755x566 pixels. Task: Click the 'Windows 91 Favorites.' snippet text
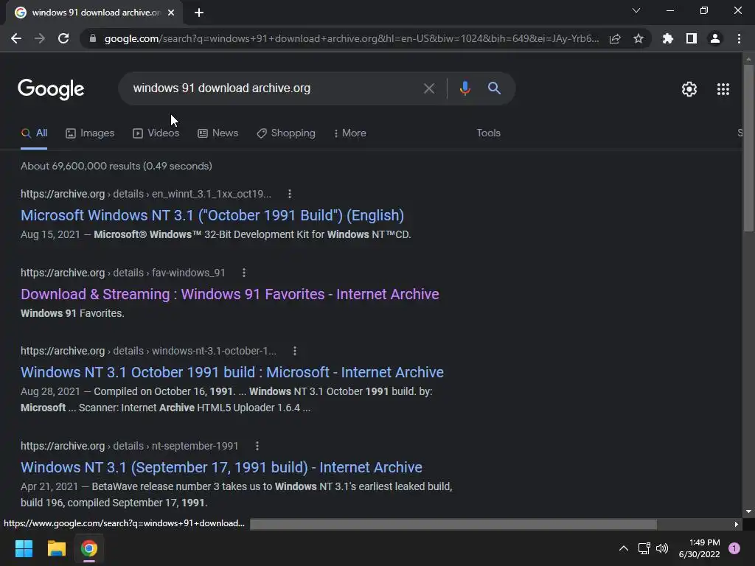tap(72, 313)
